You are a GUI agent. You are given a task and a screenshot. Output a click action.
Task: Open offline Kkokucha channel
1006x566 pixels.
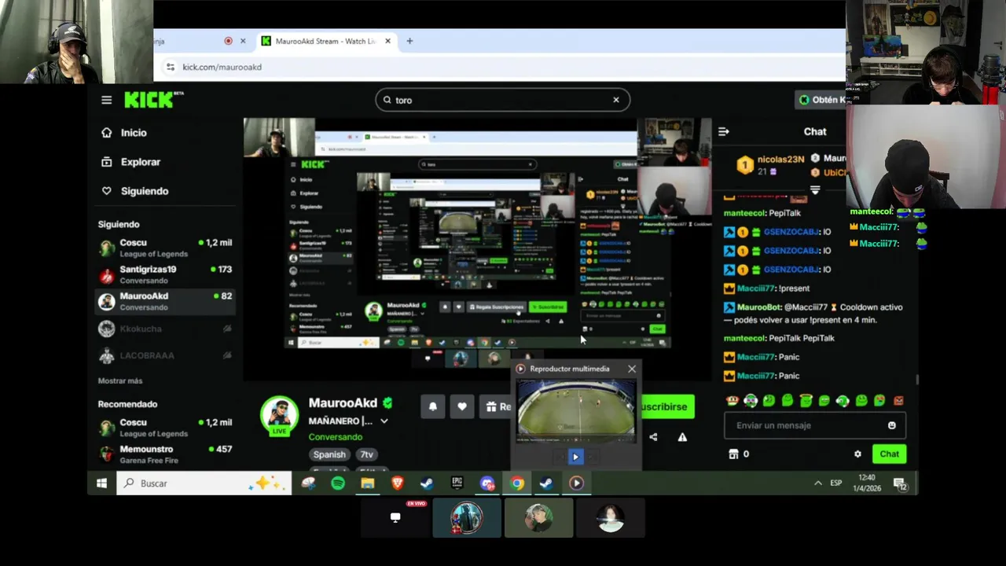pos(165,329)
